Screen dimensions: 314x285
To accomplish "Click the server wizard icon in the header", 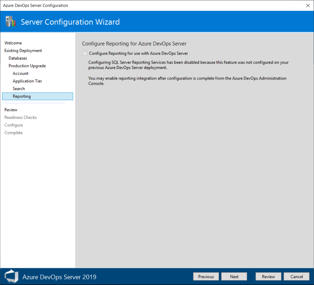I will coord(11,21).
